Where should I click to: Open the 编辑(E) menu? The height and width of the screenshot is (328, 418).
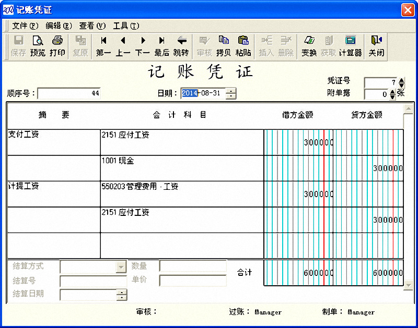(59, 26)
